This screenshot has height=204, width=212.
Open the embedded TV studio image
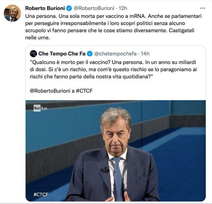pos(116,151)
